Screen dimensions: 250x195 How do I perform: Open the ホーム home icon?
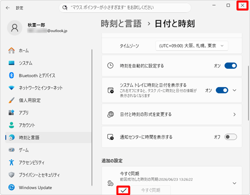[11, 51]
